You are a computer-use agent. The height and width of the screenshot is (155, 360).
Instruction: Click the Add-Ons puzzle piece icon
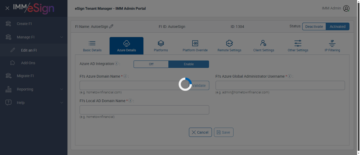(x=12, y=63)
